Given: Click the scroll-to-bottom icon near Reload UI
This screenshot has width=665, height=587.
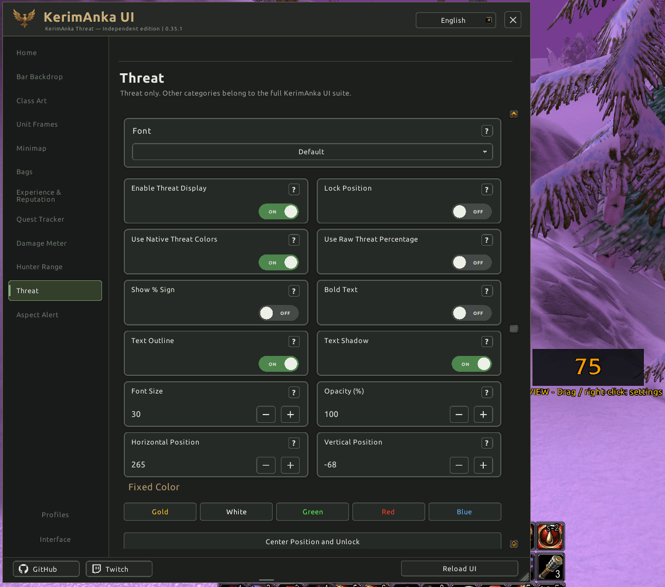Looking at the screenshot, I should point(514,544).
